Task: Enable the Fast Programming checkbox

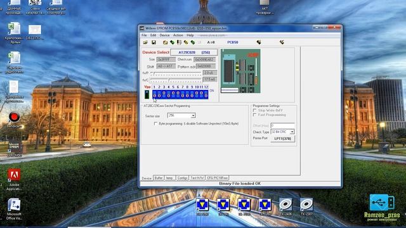Action: click(254, 115)
